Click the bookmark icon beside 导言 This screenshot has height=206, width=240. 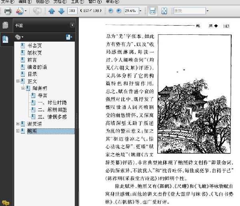pyautogui.click(x=33, y=96)
